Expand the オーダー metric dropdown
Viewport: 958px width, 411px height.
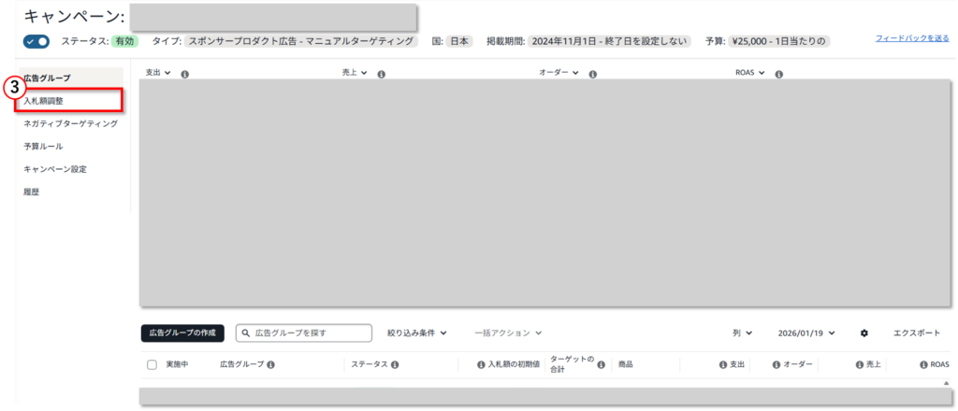point(559,73)
